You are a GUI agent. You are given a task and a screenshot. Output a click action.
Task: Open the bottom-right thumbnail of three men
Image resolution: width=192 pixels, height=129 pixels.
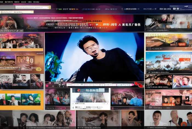coord(168,119)
